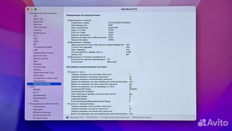Image resolution: width=232 pixels, height=131 pixels.
Task: Select Звук in the sidebar
Action: click(35, 61)
